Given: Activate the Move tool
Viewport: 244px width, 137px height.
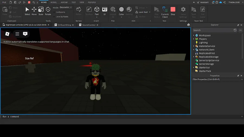Looking at the screenshot, I should click(x=34, y=11).
